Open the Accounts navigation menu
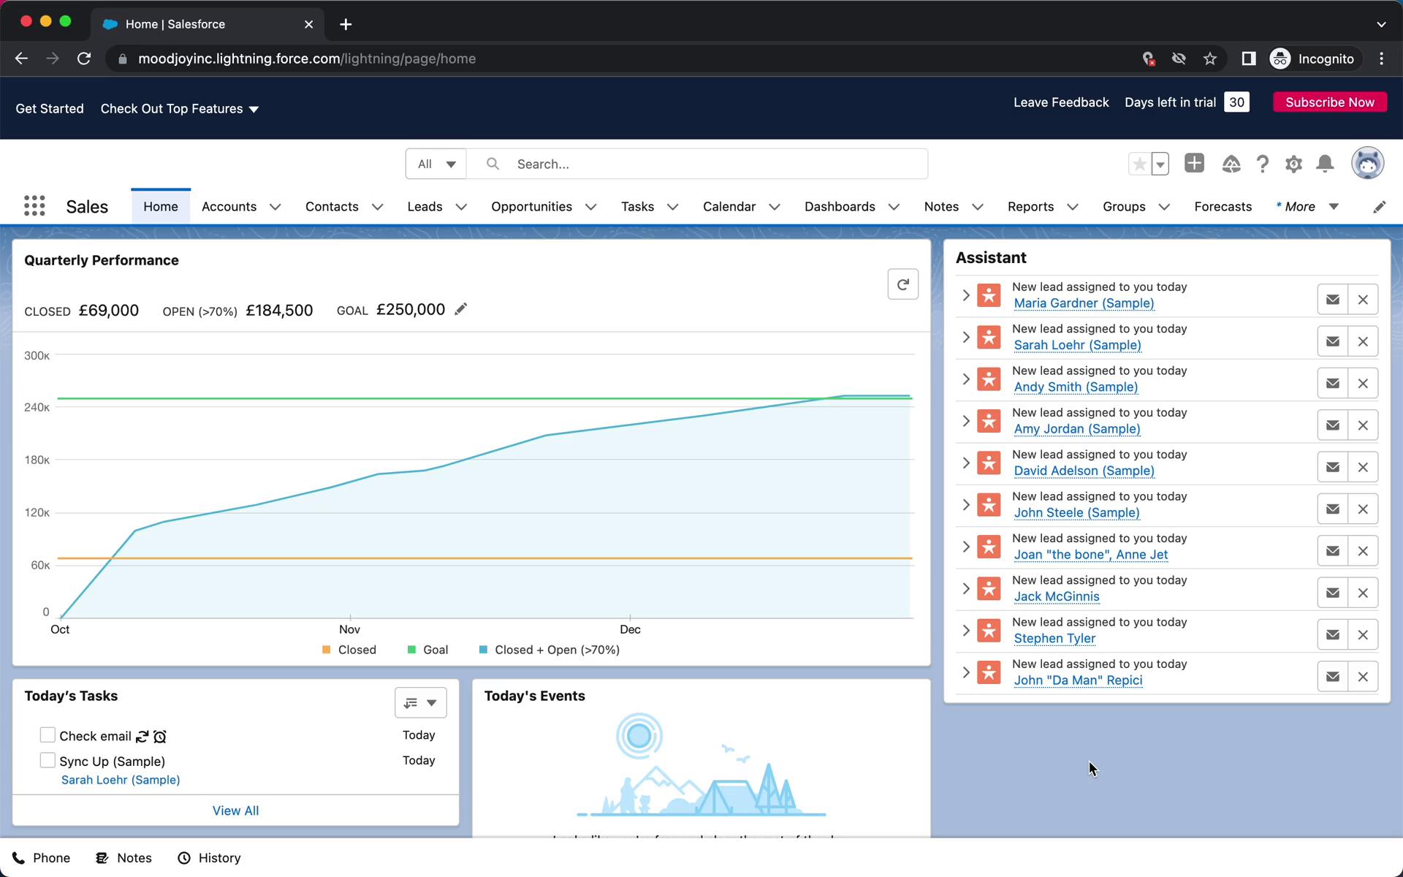Image resolution: width=1403 pixels, height=877 pixels. (x=274, y=207)
